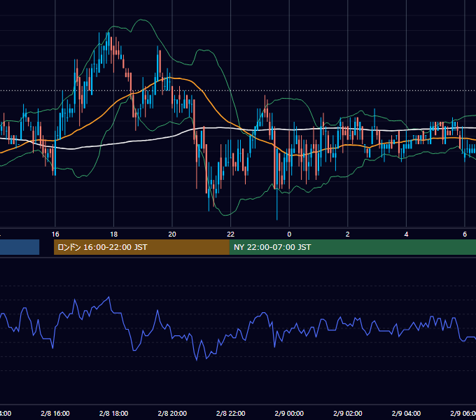Click the 2/9 00:00 time label
The width and height of the screenshot is (476, 420).
[289, 413]
